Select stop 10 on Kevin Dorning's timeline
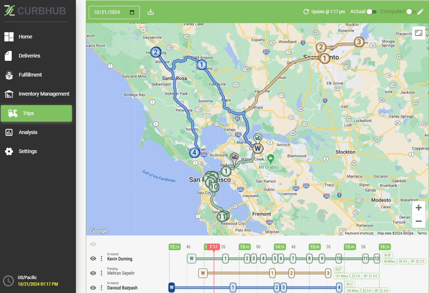 pos(339,259)
